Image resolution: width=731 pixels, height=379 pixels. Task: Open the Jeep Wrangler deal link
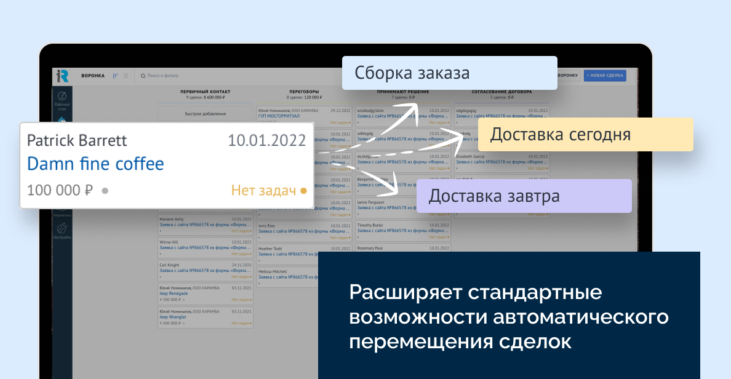point(173,317)
